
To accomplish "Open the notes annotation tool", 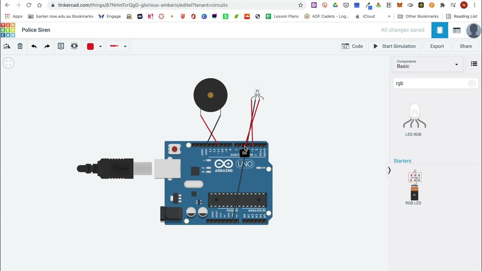I will [x=61, y=46].
